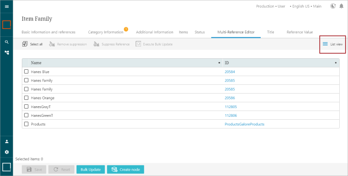The width and height of the screenshot is (348, 176).
Task: Click the Bulk Update button
Action: coord(91,169)
